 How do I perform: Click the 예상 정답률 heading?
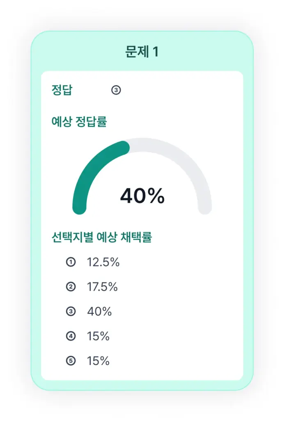click(79, 121)
